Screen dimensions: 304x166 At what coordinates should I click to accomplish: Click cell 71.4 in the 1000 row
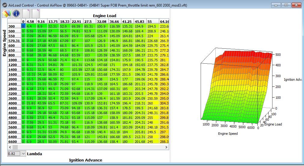pos(65,60)
